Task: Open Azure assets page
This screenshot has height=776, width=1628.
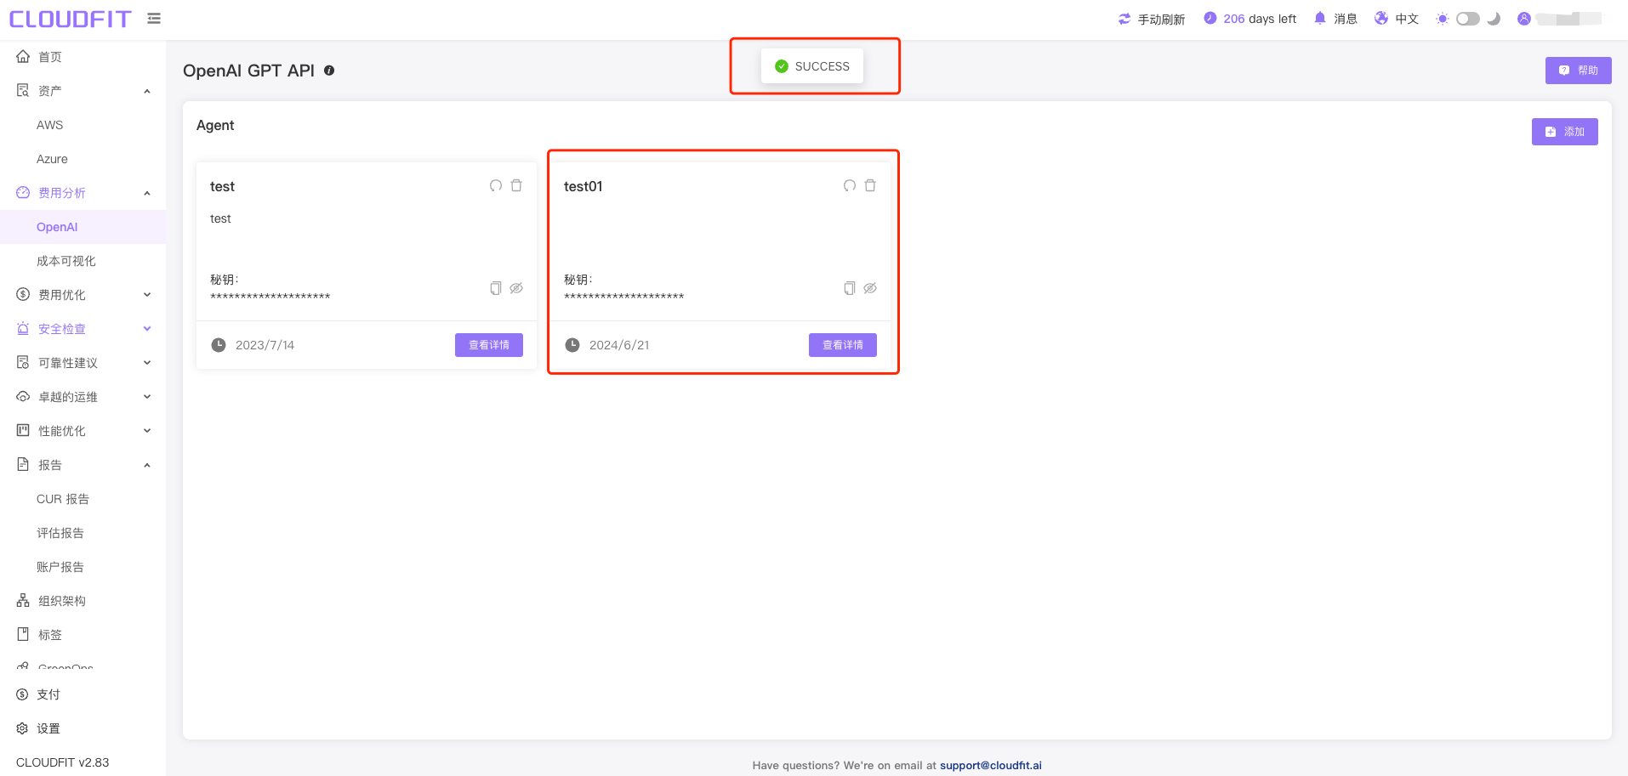Action: 83,159
